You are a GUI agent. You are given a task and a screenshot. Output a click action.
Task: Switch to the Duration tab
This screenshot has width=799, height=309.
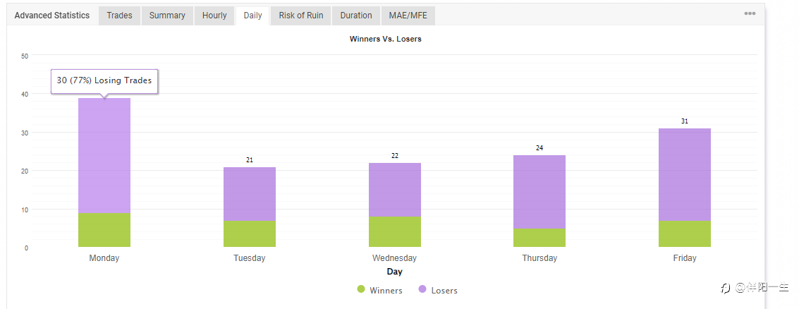pyautogui.click(x=356, y=16)
